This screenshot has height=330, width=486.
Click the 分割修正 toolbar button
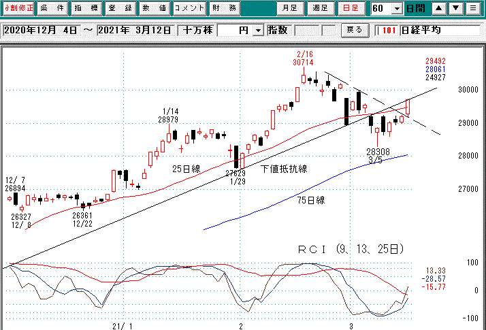(x=17, y=9)
